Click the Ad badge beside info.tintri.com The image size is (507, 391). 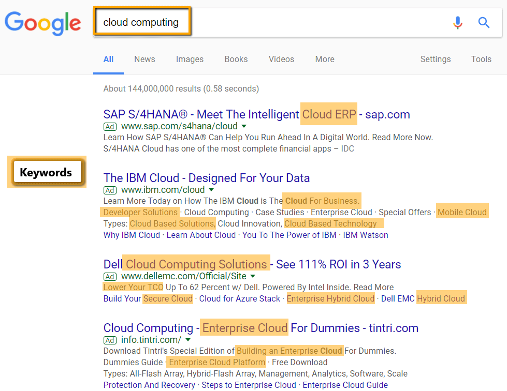(x=110, y=340)
